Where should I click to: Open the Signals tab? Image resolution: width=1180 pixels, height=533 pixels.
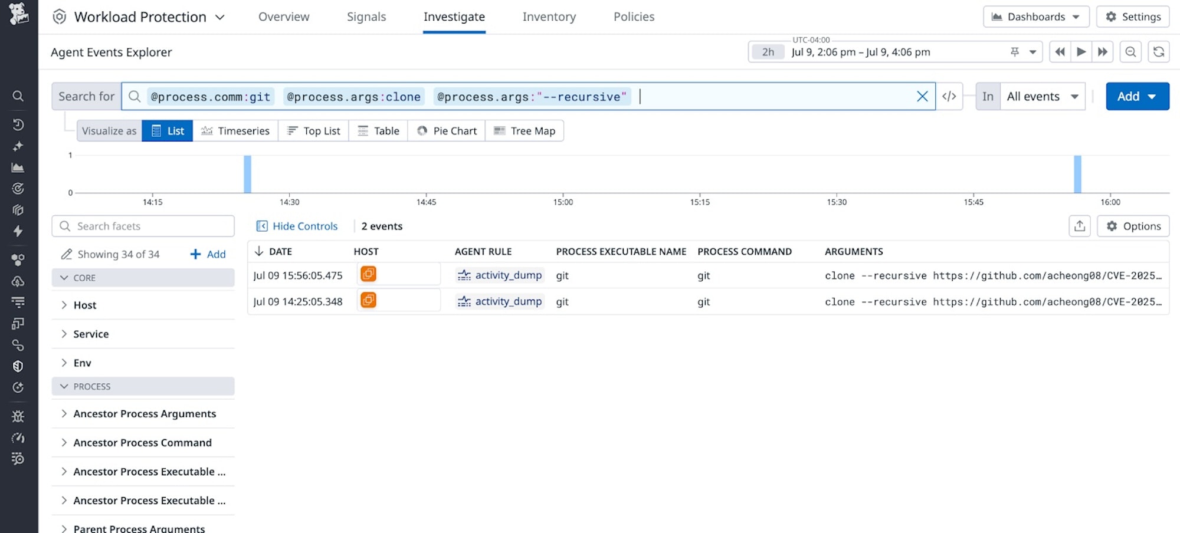coord(366,17)
